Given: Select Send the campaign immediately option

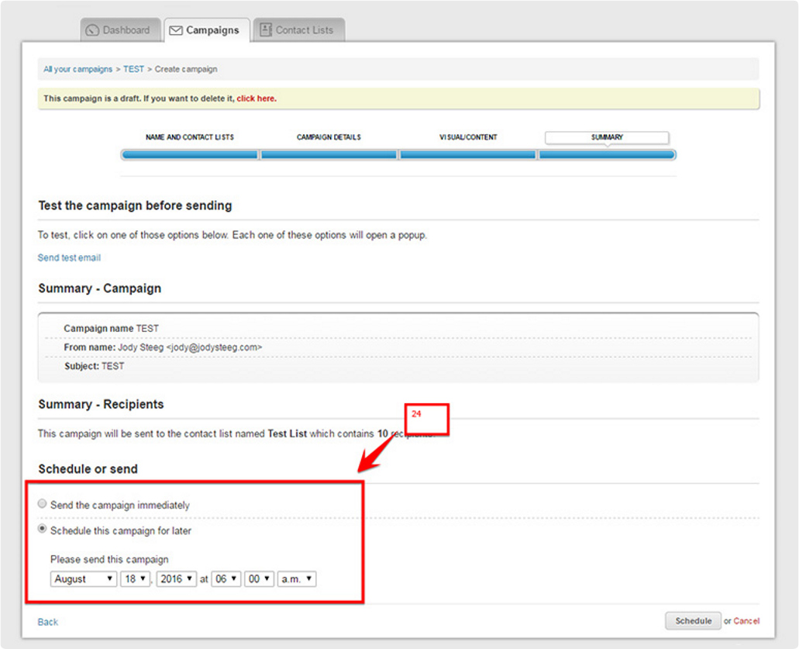Looking at the screenshot, I should (x=43, y=504).
